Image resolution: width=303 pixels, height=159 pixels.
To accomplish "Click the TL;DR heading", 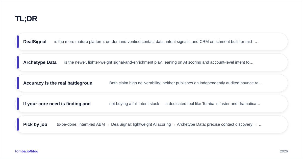I will tap(26, 19).
